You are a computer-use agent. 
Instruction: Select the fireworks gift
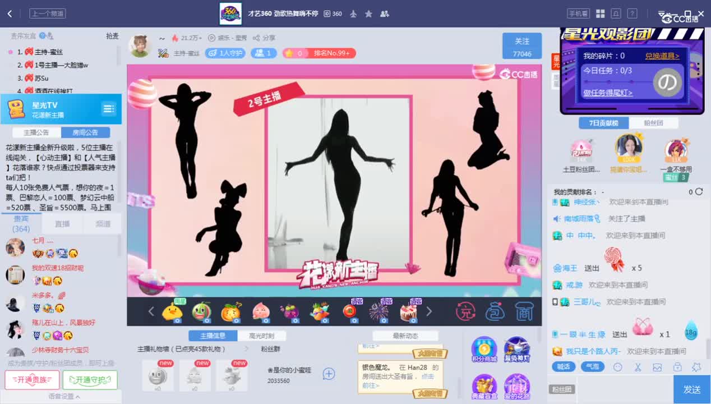379,311
